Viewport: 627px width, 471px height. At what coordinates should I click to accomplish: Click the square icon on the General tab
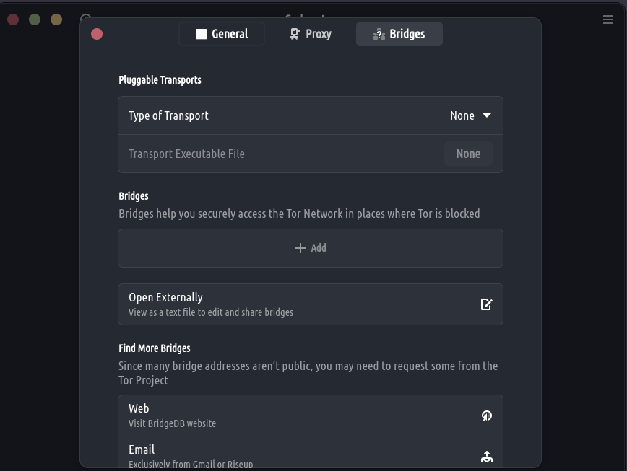coord(202,34)
